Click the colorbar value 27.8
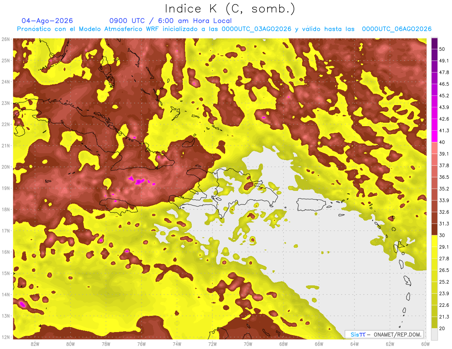 [x=444, y=259]
